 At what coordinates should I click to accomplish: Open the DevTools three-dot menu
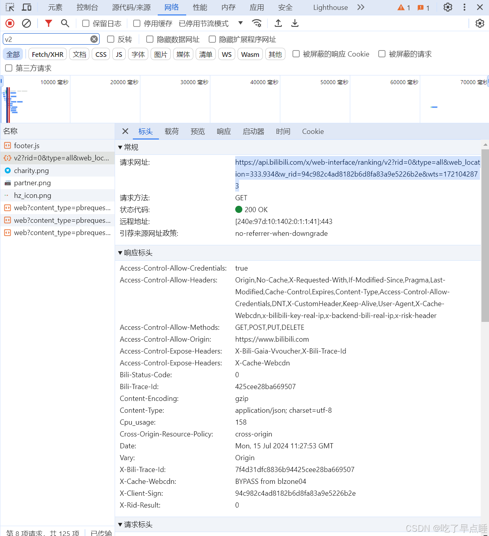[464, 7]
